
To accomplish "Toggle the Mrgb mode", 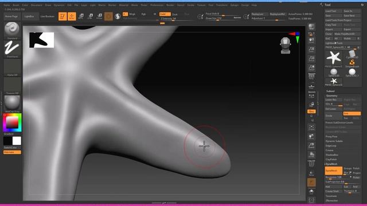I will coord(132,14).
